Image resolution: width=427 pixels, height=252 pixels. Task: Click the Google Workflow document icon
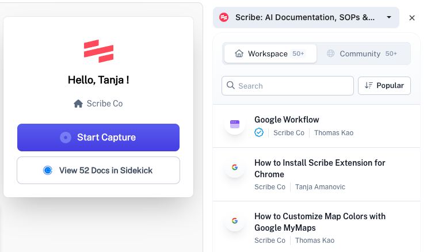pyautogui.click(x=235, y=124)
